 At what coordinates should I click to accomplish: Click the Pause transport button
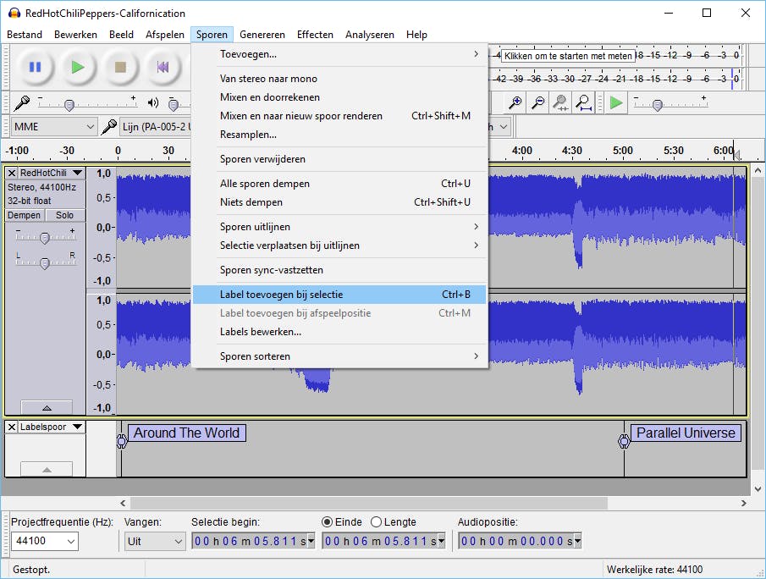[x=35, y=67]
